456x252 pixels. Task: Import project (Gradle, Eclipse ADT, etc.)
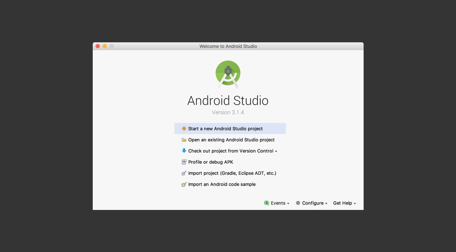click(x=230, y=173)
